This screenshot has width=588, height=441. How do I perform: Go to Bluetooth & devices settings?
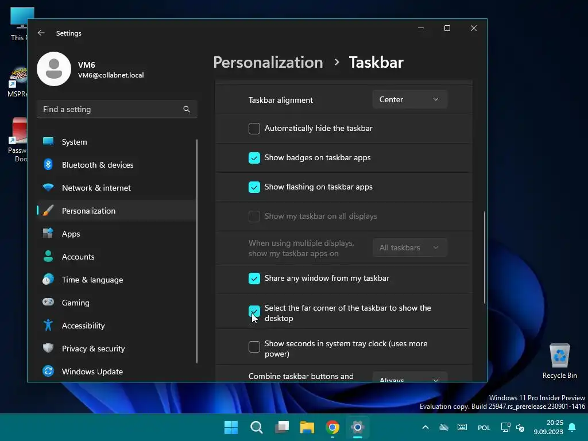[x=117, y=165]
